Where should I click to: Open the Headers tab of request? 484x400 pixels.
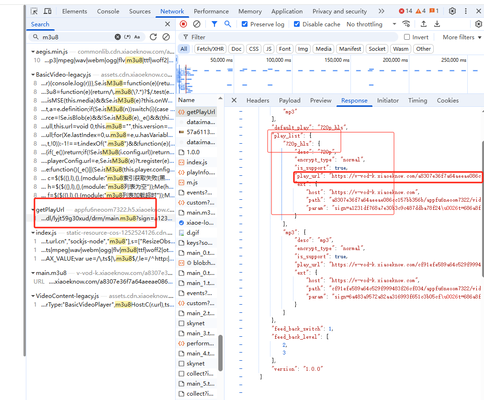(258, 101)
